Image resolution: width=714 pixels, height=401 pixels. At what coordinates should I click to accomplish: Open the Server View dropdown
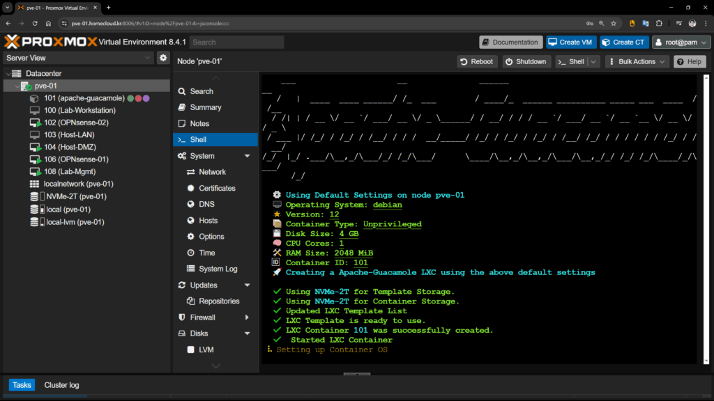click(x=78, y=58)
